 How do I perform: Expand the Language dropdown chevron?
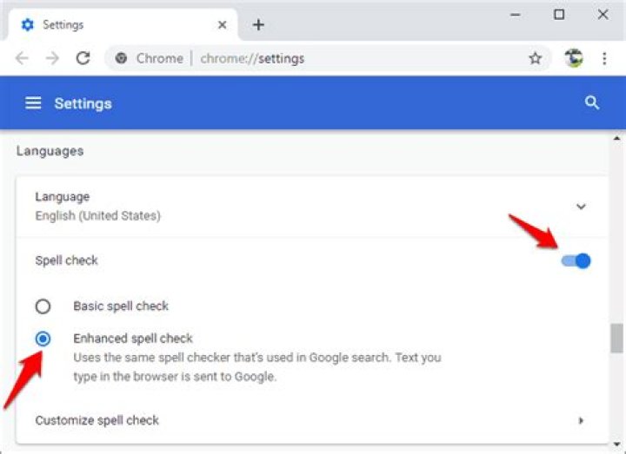tap(581, 207)
